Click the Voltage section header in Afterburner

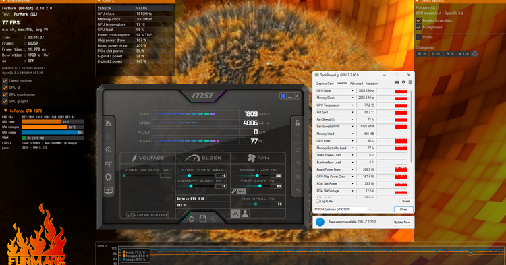pos(148,158)
